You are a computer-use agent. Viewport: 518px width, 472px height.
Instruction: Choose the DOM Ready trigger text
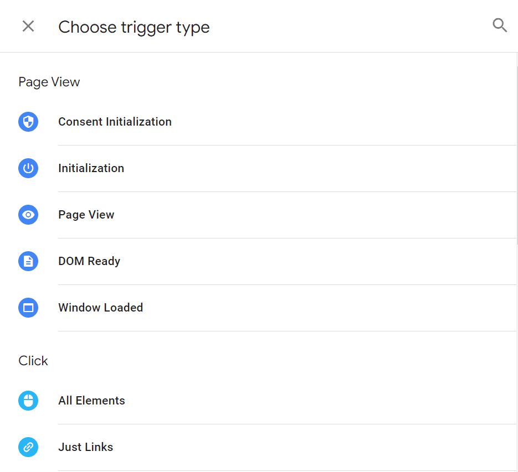[89, 261]
